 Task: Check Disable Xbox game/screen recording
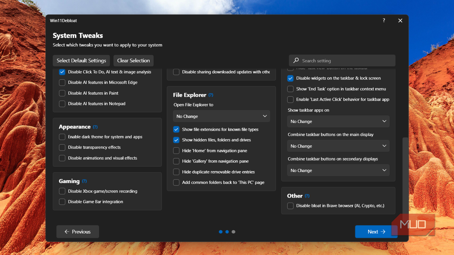(62, 191)
